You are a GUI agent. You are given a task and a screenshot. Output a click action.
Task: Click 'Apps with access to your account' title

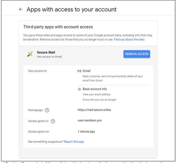(72, 10)
